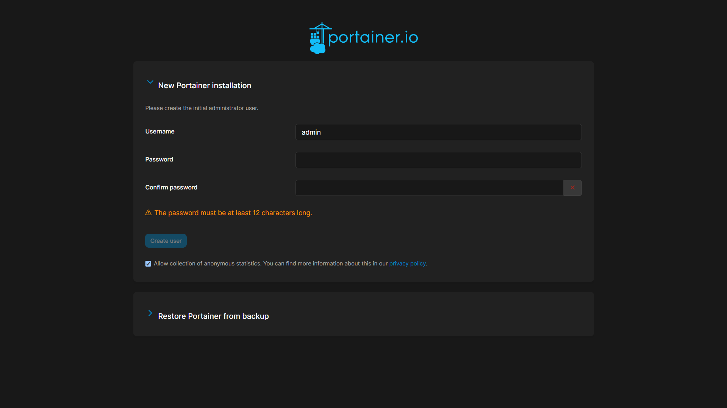This screenshot has width=727, height=408.
Task: Click the password length warning message
Action: pos(233,213)
